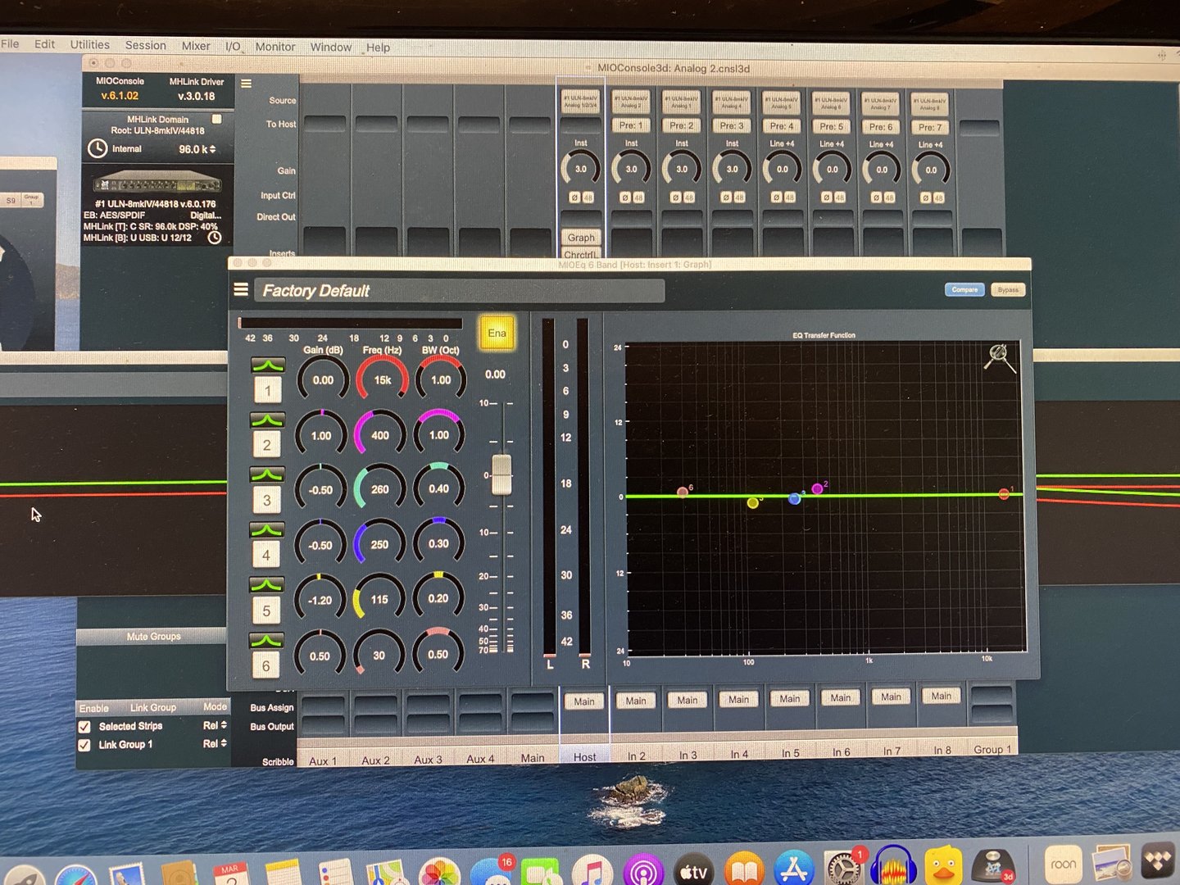This screenshot has height=885, width=1180.
Task: Click band 5 Gain knob showing -1.20
Action: (320, 599)
